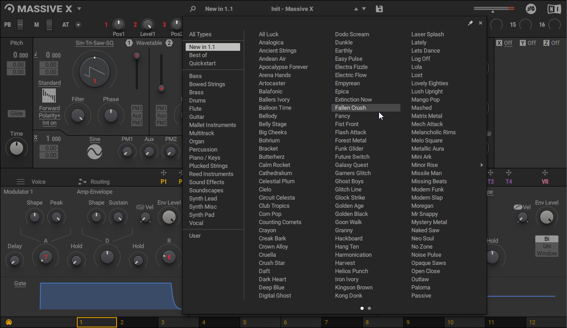567x328 pixels.
Task: Select the Quickstart category
Action: pyautogui.click(x=202, y=64)
